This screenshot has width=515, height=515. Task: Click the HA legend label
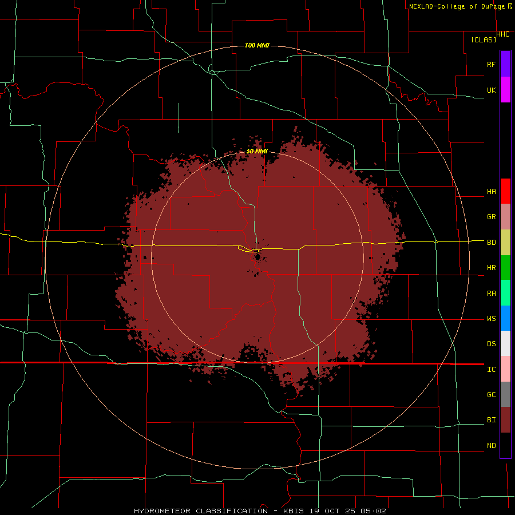point(491,192)
